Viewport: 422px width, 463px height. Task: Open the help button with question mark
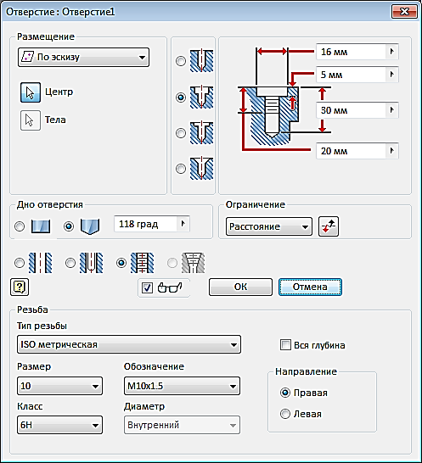[20, 287]
